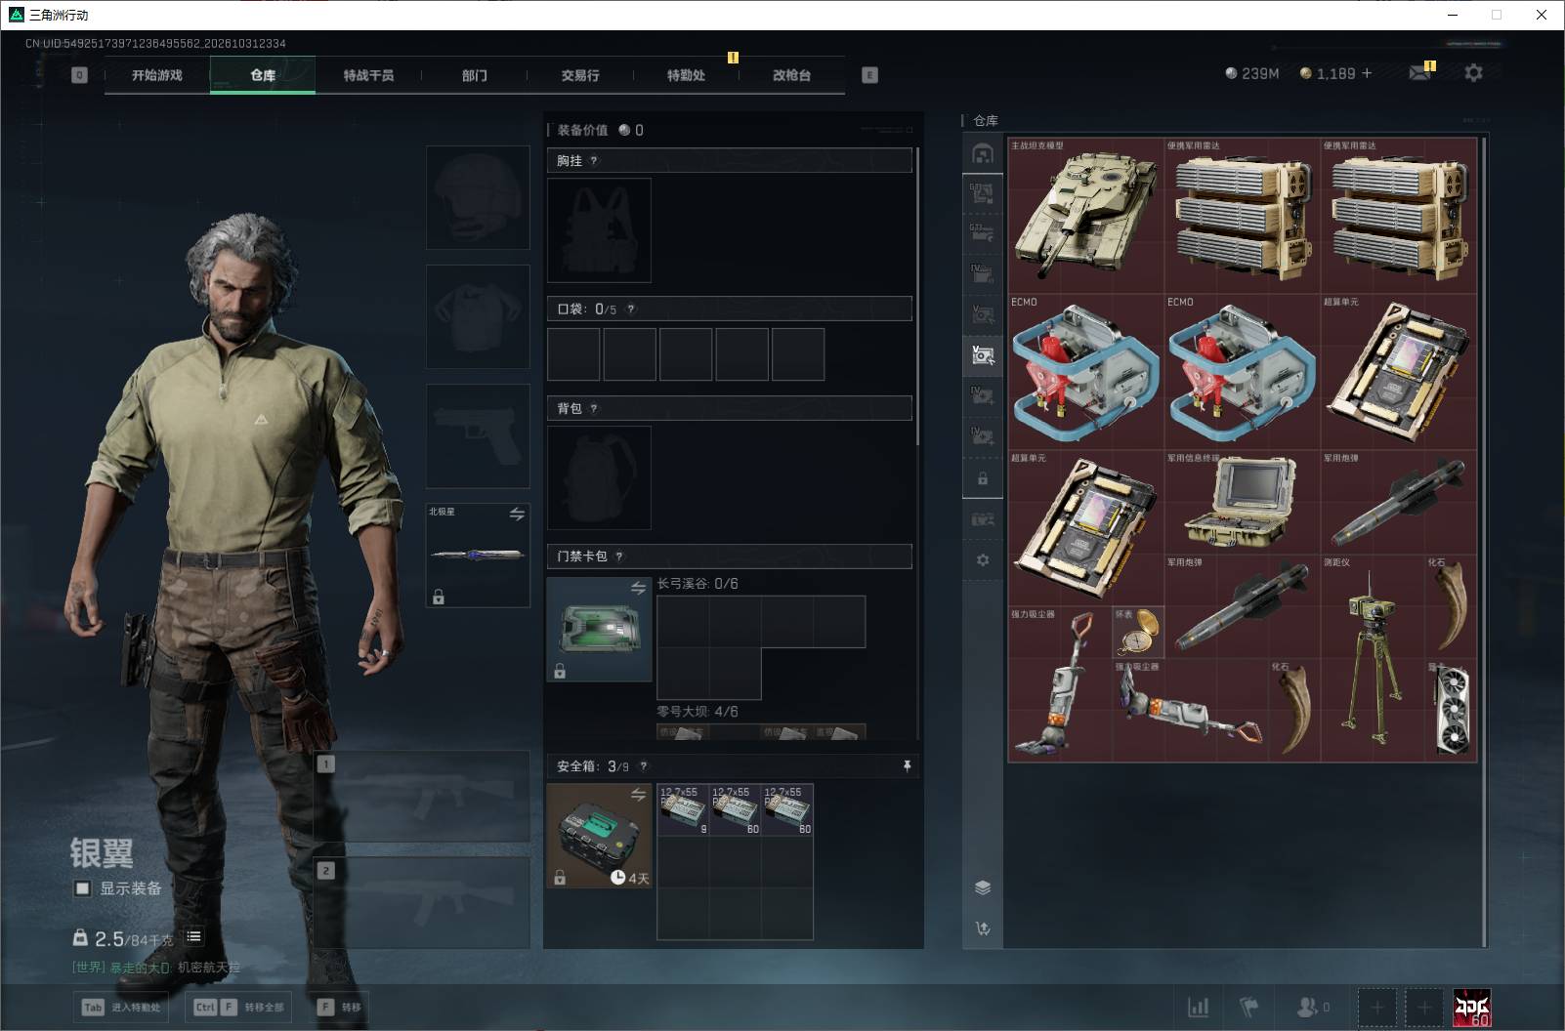Open the settings gear in top bar
Viewport: 1565px width, 1031px height.
tap(1473, 73)
